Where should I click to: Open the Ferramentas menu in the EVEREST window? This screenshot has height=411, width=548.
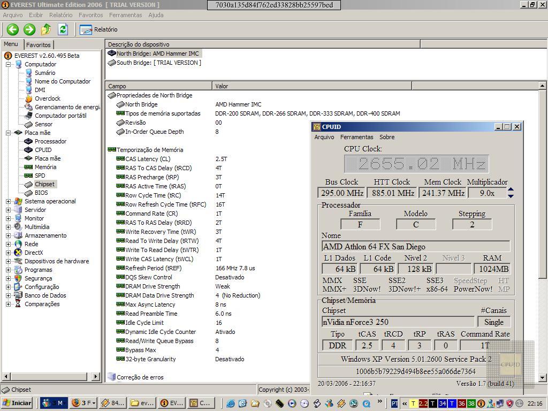125,15
